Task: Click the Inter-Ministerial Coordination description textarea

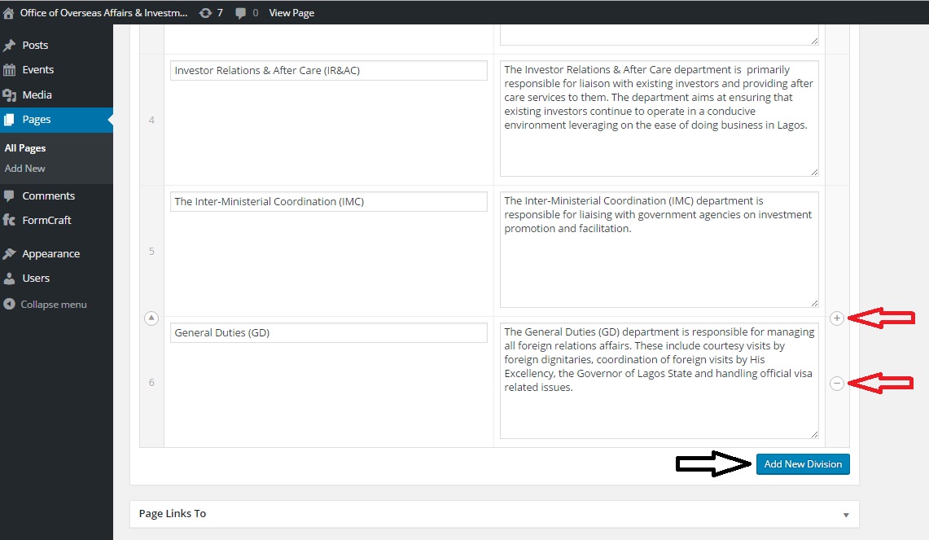Action: 659,248
